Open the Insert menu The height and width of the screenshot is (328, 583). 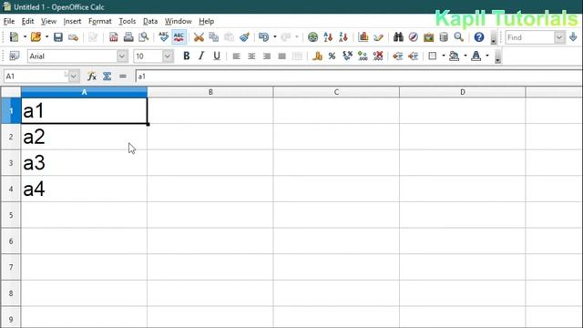coord(72,21)
